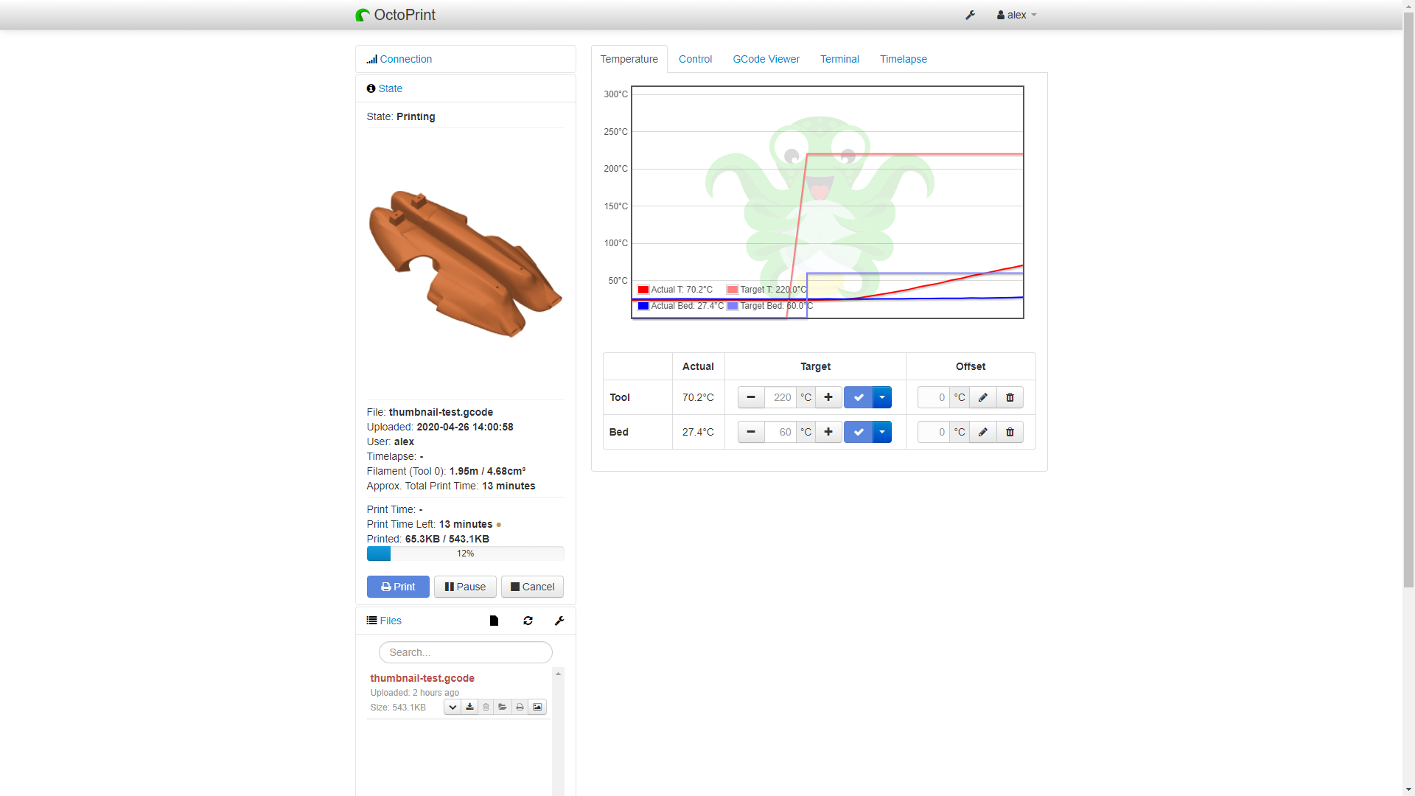Screen dimensions: 1415x796
Task: Increase the Tool target temperature
Action: [x=828, y=397]
